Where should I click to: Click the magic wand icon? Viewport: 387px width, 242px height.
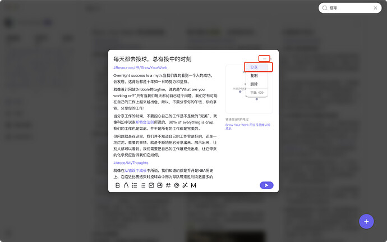pos(185,185)
